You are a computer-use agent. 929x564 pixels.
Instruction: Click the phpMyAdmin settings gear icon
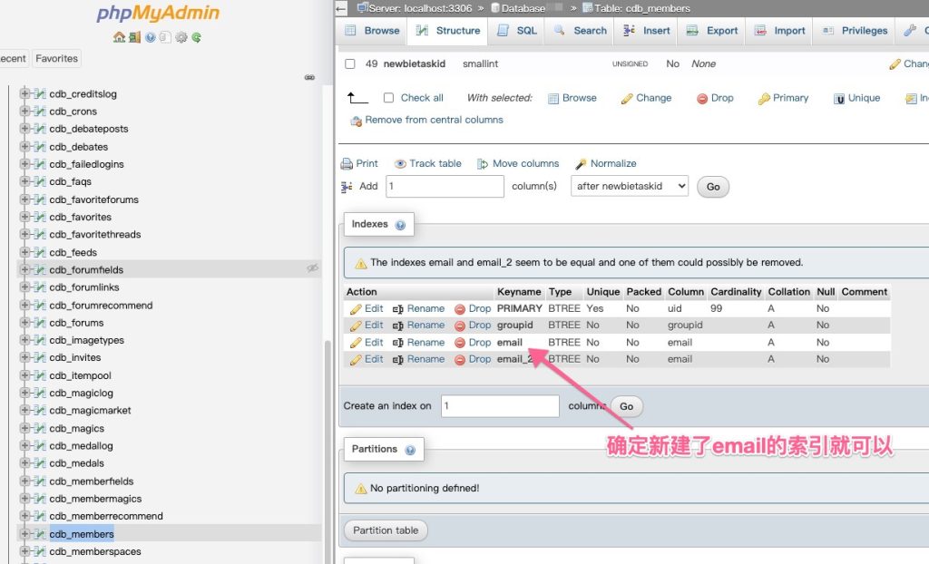[180, 38]
